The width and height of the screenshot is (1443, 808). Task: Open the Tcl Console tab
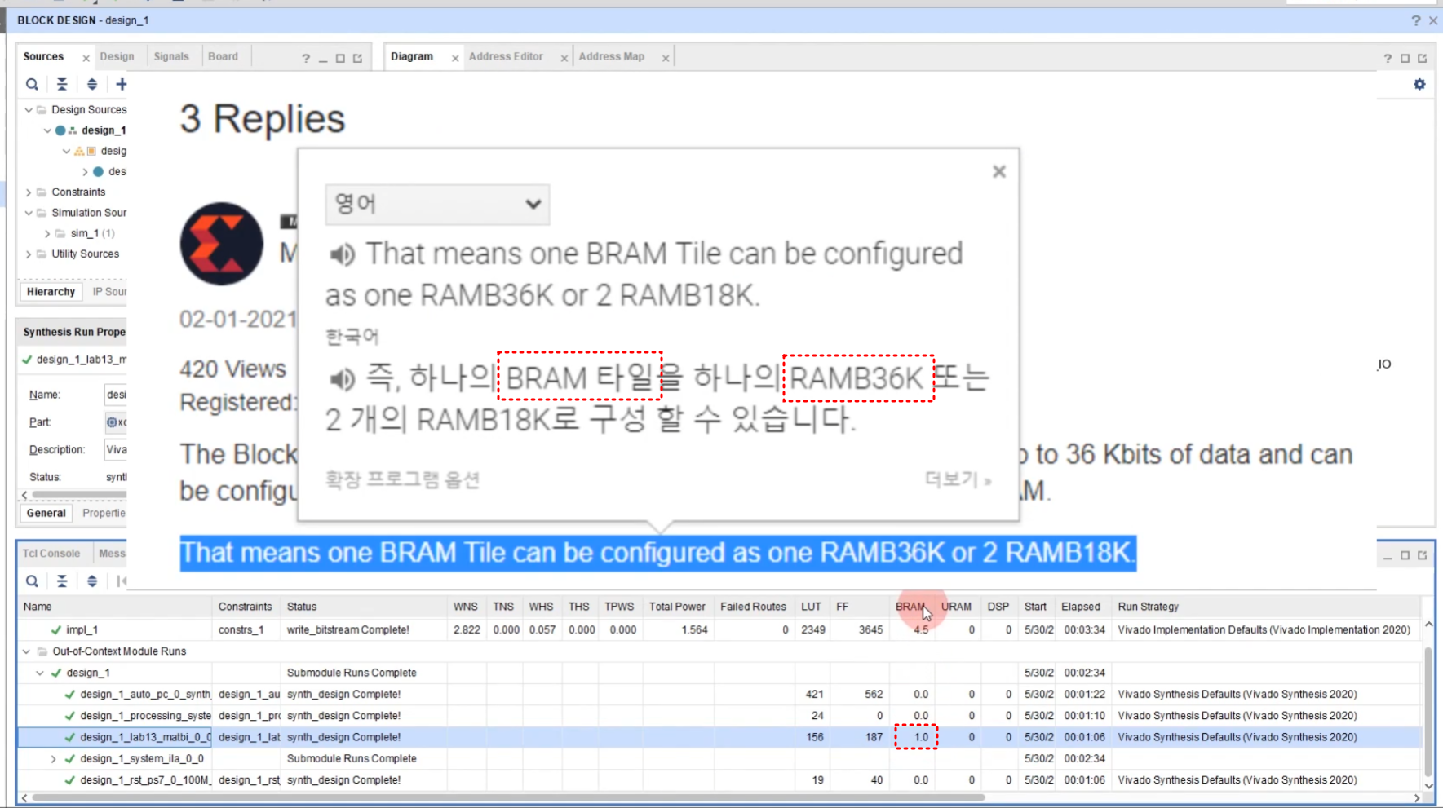pos(51,553)
